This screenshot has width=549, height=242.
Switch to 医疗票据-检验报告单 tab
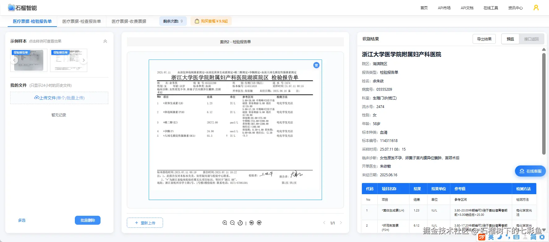32,21
